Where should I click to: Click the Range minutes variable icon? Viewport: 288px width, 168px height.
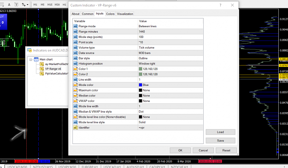tap(76, 32)
